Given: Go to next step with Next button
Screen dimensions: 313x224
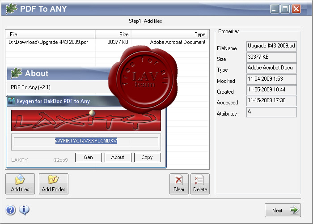Looking at the screenshot, I should click(283, 210).
